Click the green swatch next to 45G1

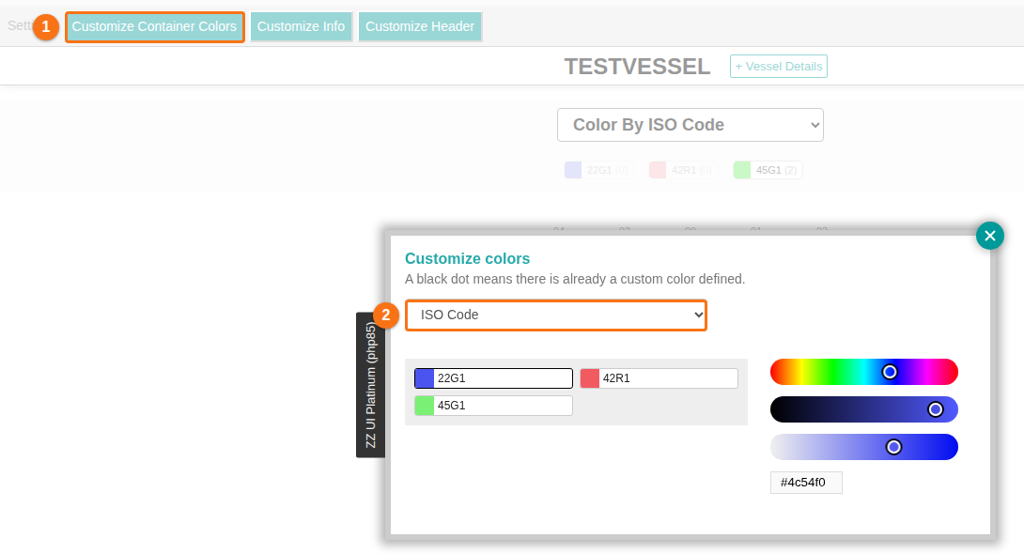point(425,406)
